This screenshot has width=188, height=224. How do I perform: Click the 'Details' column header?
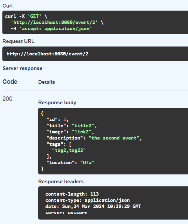[47, 82]
